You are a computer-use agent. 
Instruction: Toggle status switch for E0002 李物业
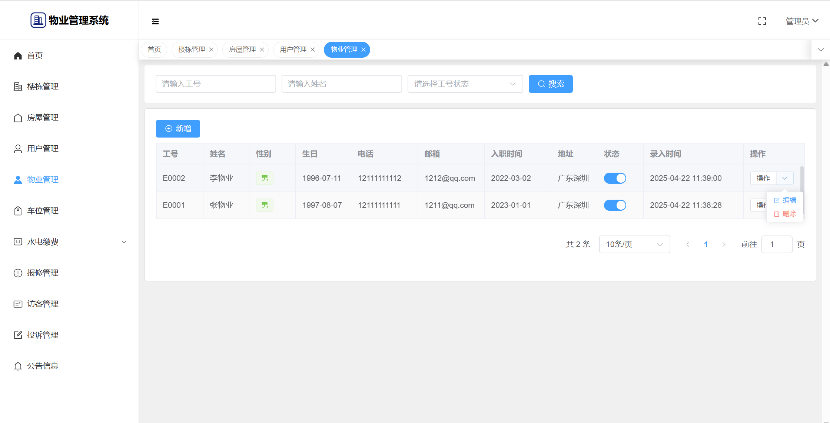[615, 178]
